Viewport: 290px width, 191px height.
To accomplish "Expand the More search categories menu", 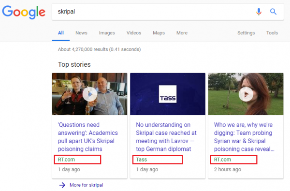I will 182,33.
